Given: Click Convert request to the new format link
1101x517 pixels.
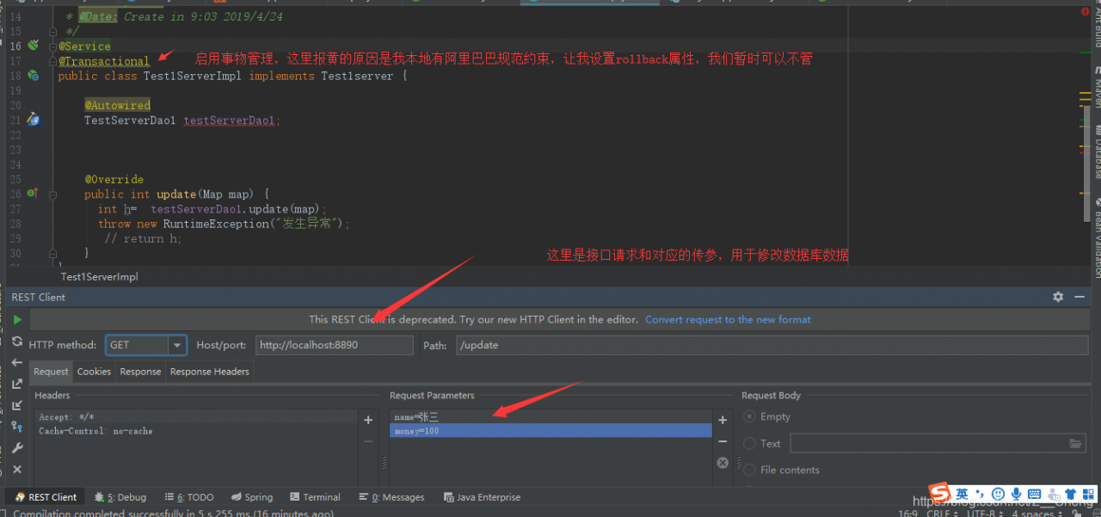Looking at the screenshot, I should coord(728,319).
